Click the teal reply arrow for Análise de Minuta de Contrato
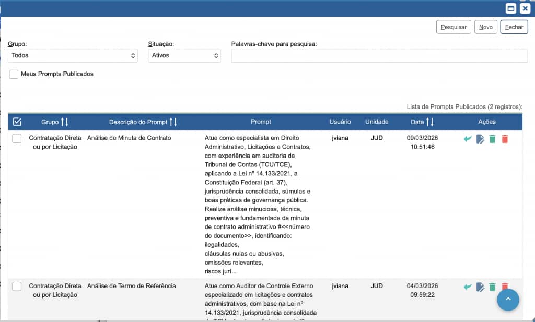Image resolution: width=535 pixels, height=322 pixels. tap(468, 139)
